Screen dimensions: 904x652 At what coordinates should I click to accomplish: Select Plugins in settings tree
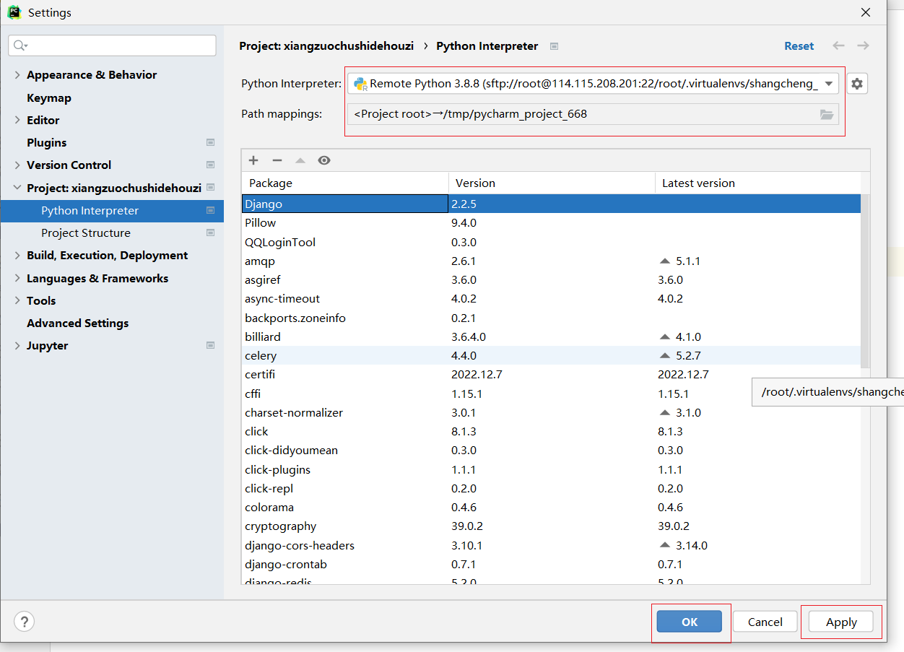[46, 142]
